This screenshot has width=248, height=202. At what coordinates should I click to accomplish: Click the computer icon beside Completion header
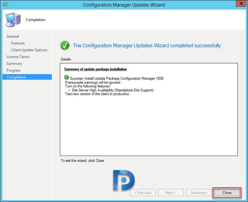(x=13, y=20)
